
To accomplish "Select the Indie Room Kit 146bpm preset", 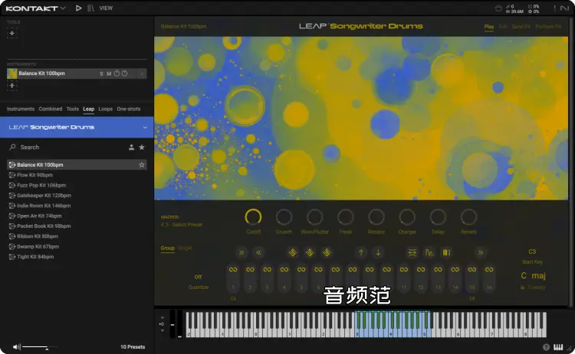I will click(x=44, y=206).
